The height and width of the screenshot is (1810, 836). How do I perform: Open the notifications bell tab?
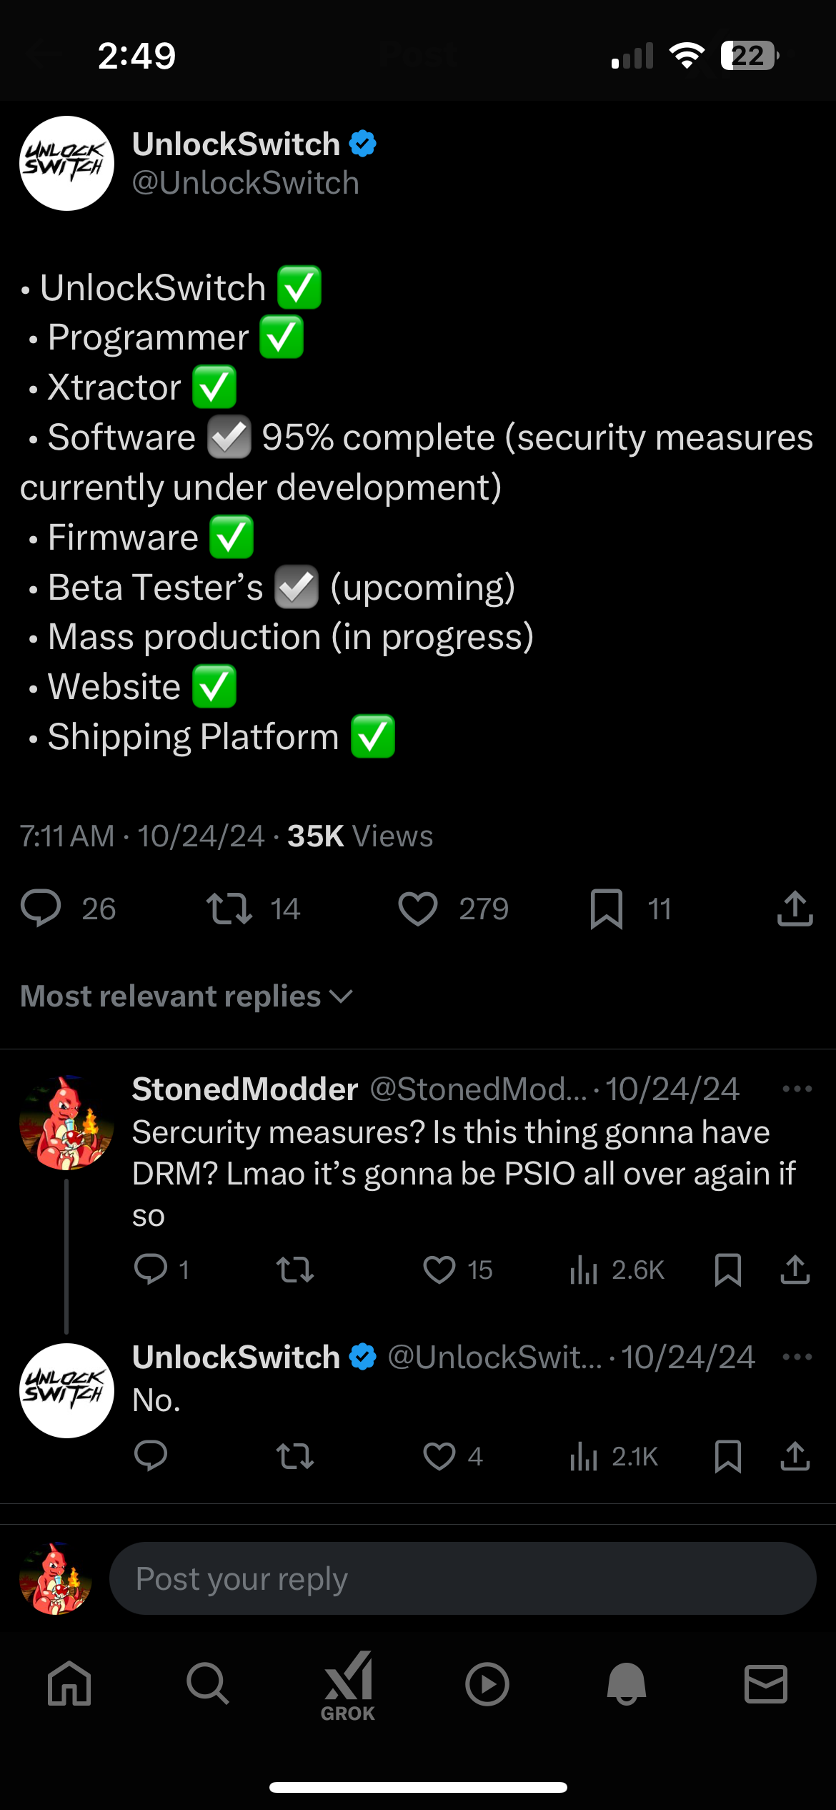(627, 1684)
